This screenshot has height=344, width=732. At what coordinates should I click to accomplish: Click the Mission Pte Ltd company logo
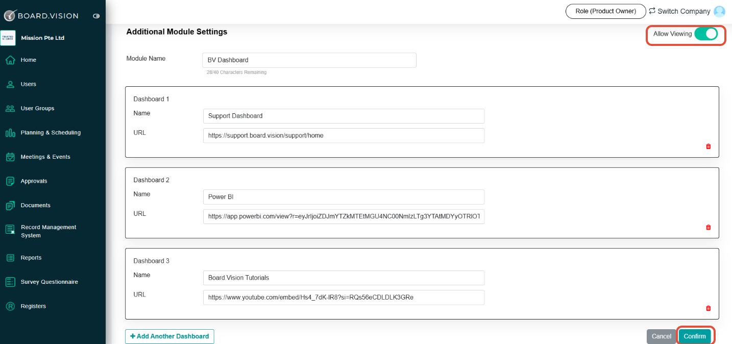(8, 38)
